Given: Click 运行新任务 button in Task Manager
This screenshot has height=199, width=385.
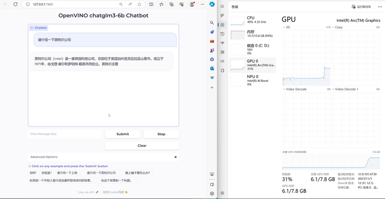Looking at the screenshot, I should [x=361, y=7].
